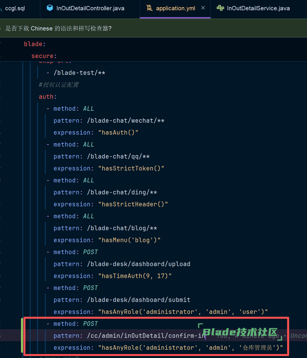The width and height of the screenshot is (307, 358).
Task: Click the Java class icon for InOutDetailController
Action: tap(50, 8)
